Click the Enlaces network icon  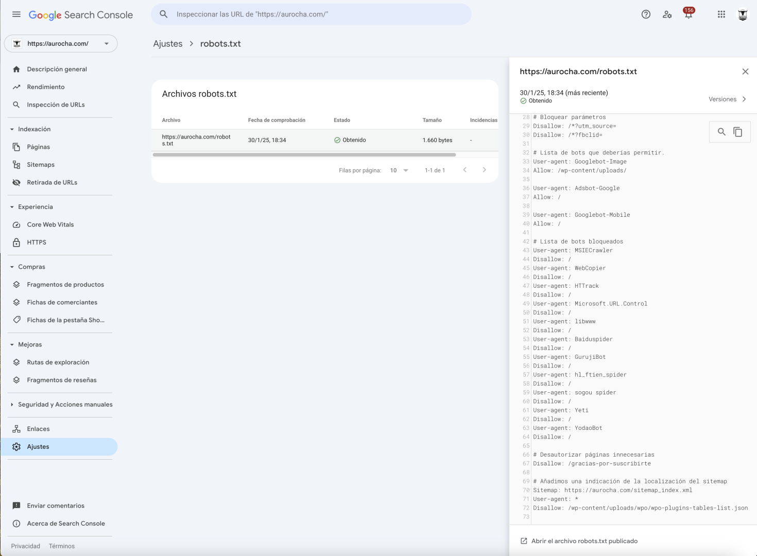[16, 429]
